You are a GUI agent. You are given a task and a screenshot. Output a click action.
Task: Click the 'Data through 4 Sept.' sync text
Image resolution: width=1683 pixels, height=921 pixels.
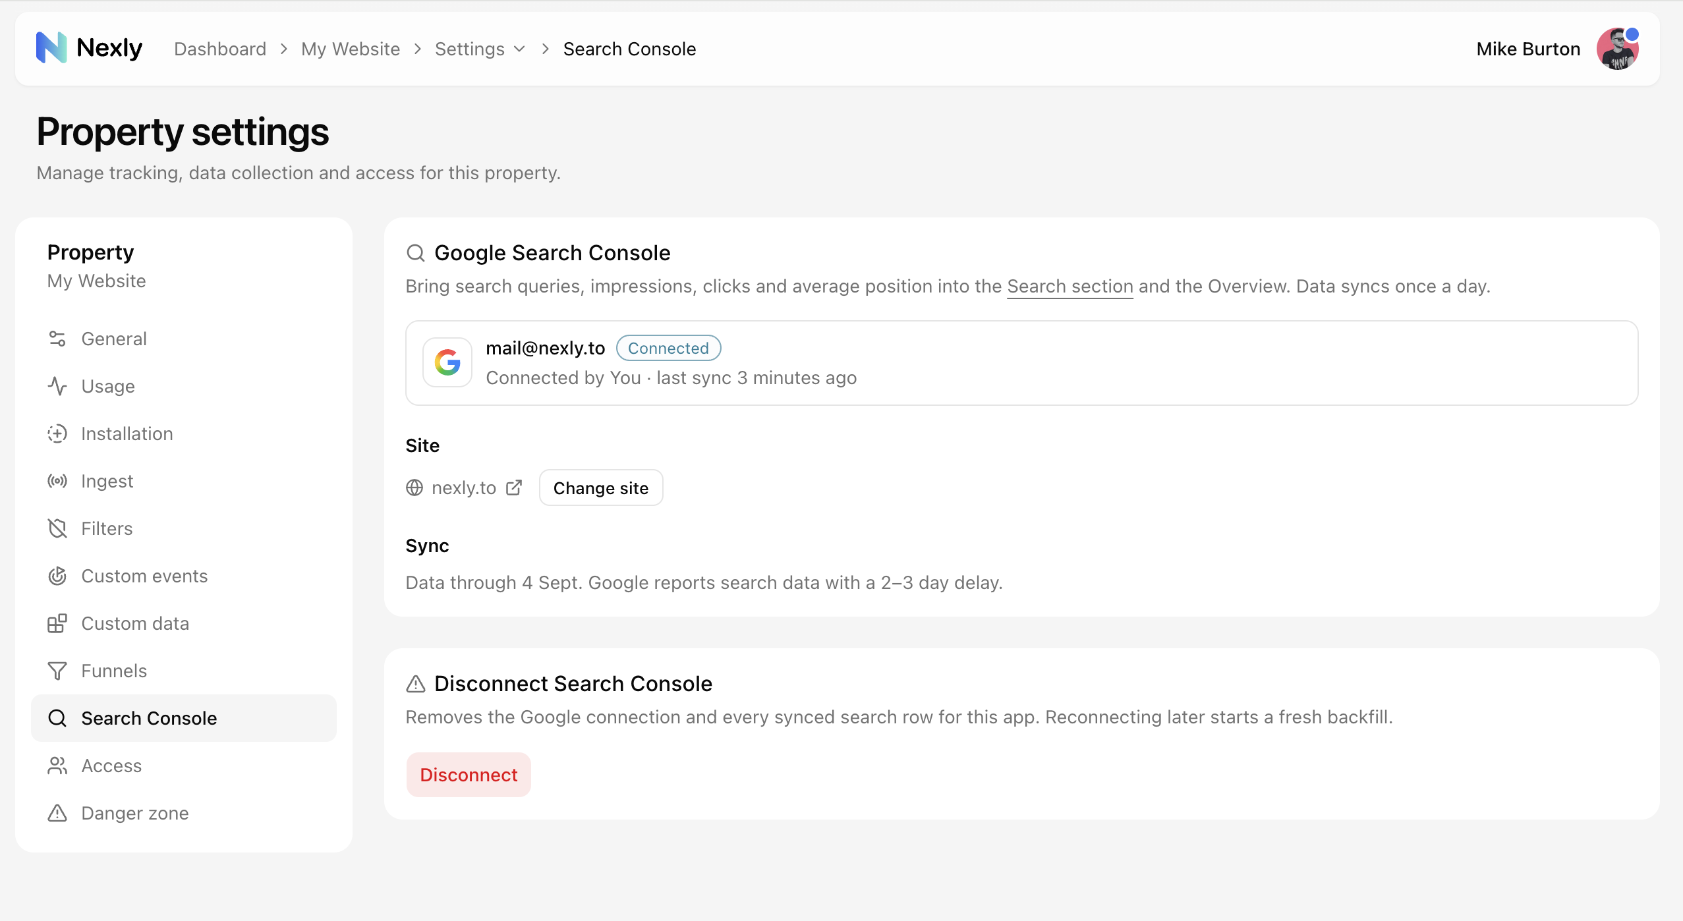[x=494, y=582]
